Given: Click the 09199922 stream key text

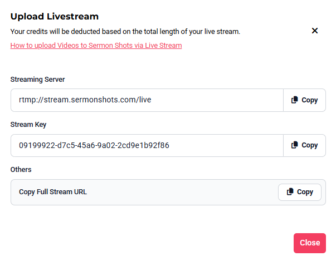Looking at the screenshot, I should tap(94, 145).
